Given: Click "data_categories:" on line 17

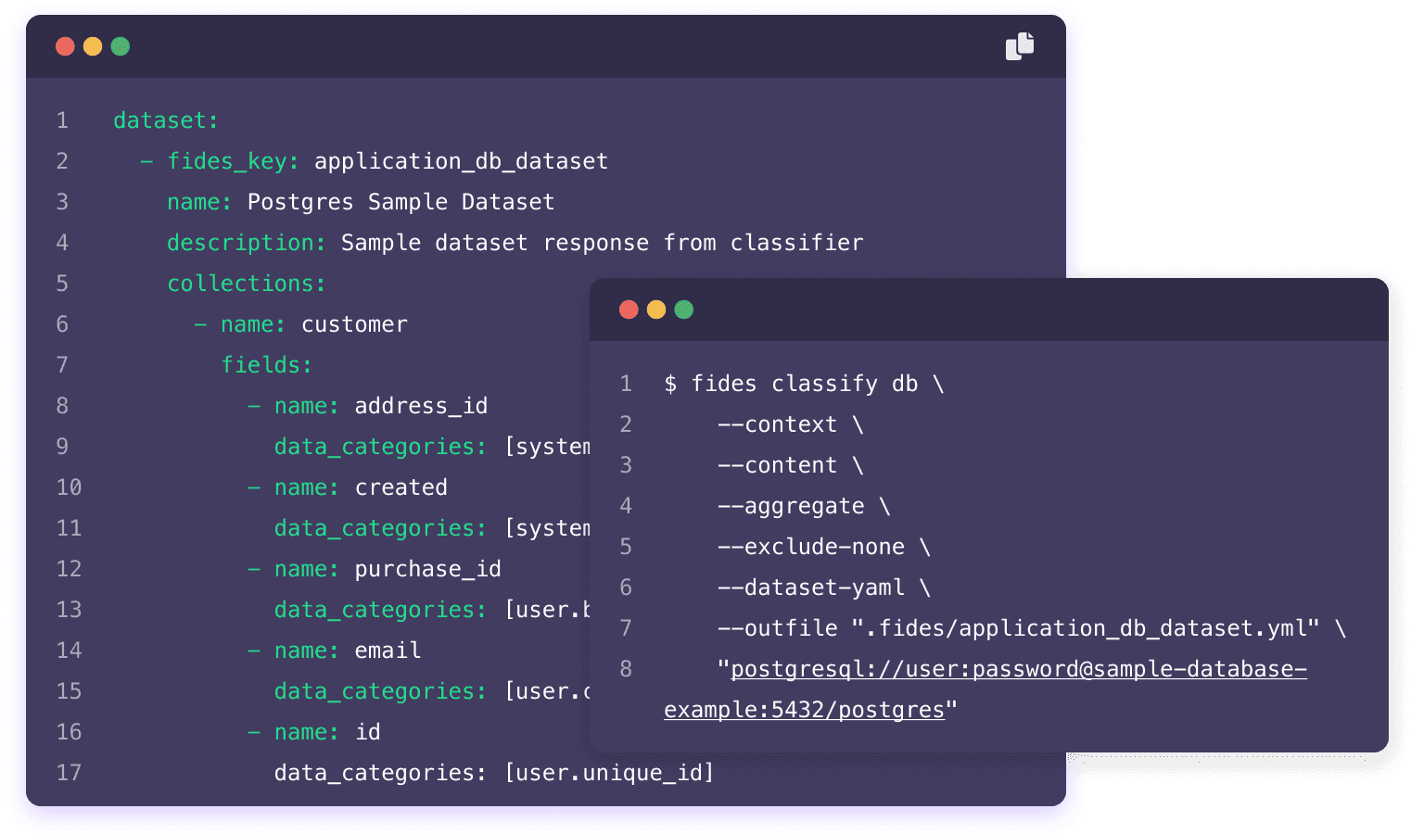Looking at the screenshot, I should [x=380, y=773].
